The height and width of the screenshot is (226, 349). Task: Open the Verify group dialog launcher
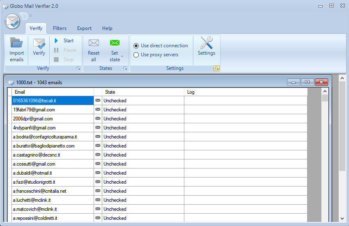pyautogui.click(x=78, y=68)
